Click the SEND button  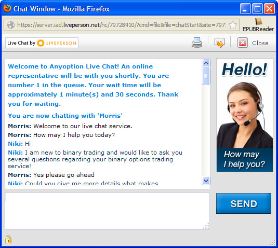[x=244, y=203]
